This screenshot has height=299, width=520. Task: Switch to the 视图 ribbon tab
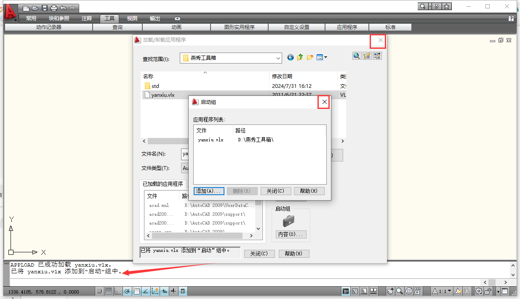tap(132, 19)
